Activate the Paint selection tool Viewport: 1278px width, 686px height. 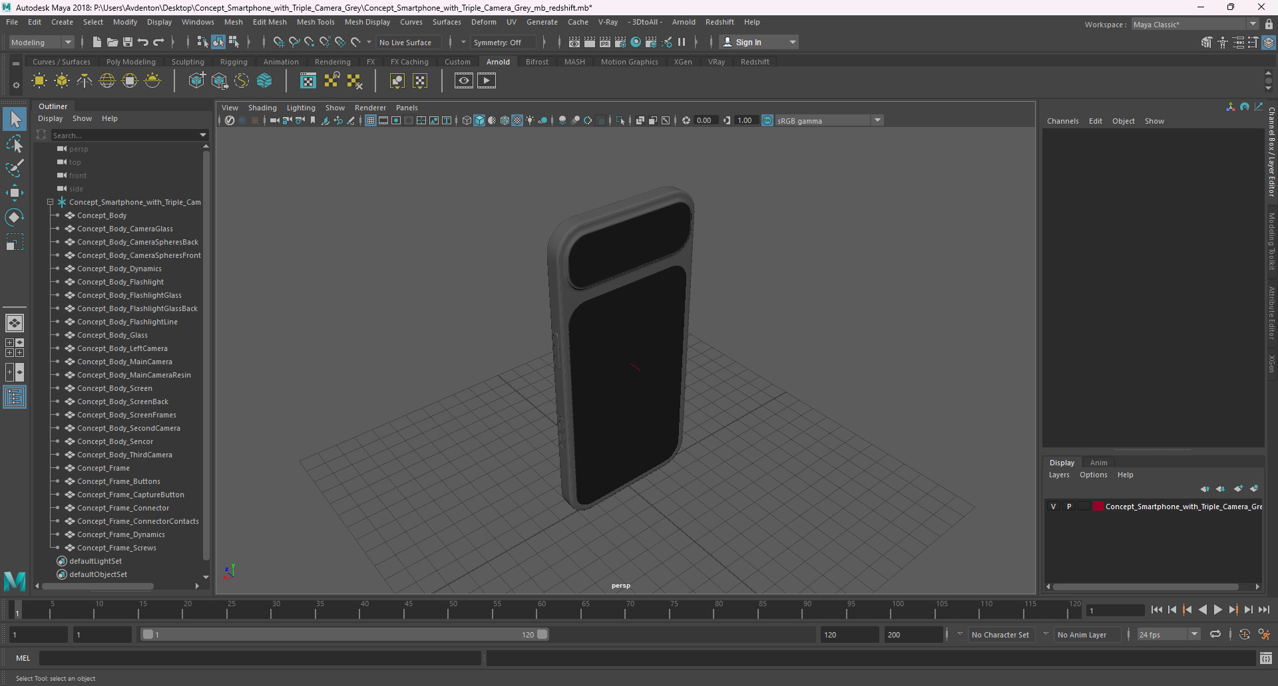coord(15,168)
